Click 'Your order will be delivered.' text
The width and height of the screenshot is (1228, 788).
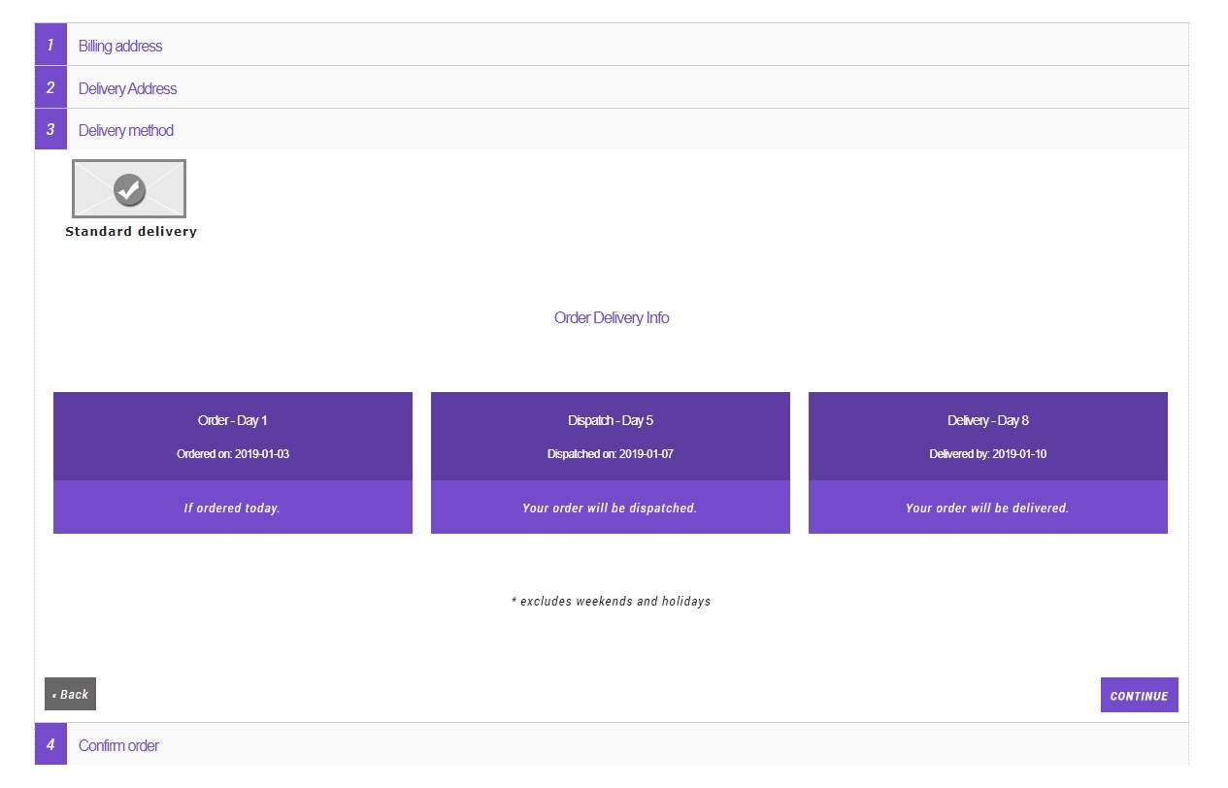(987, 508)
